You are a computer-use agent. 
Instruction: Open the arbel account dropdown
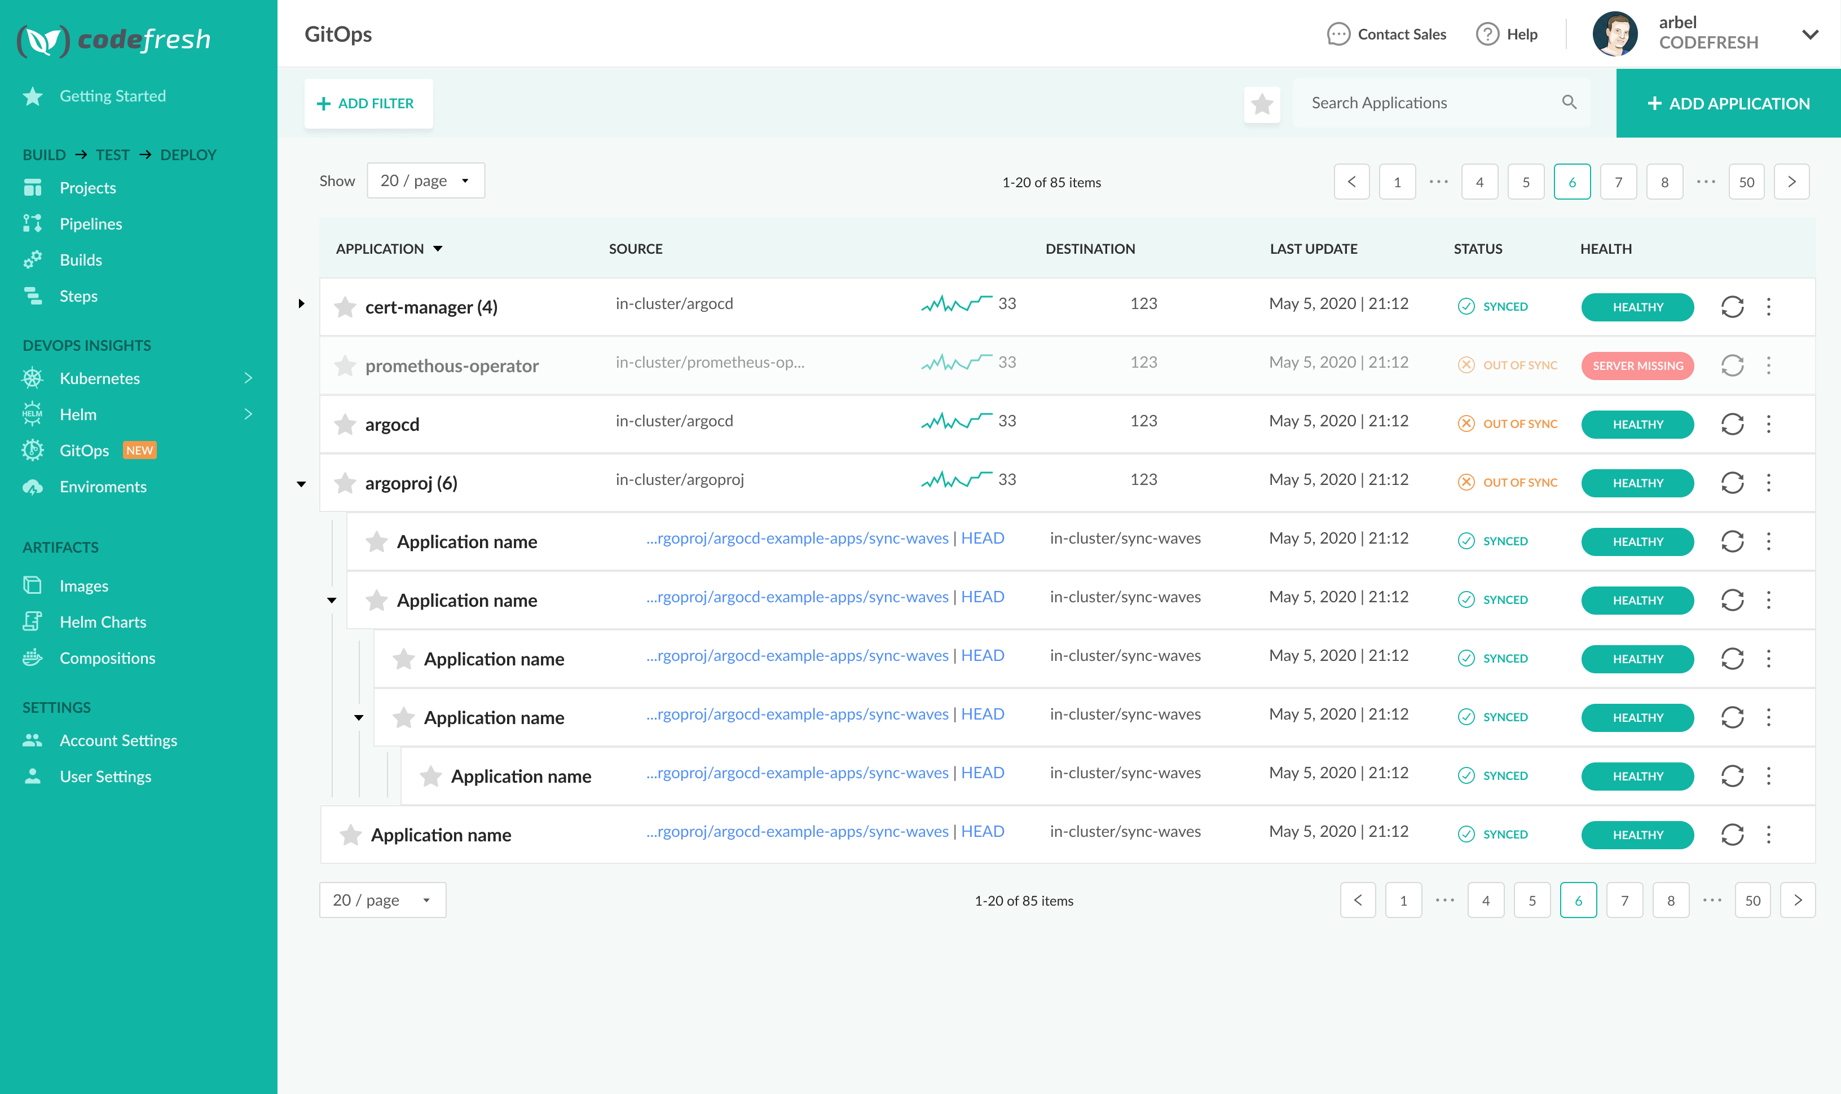1810,34
